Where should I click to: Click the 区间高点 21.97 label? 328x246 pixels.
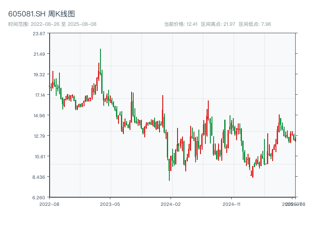tap(218, 24)
